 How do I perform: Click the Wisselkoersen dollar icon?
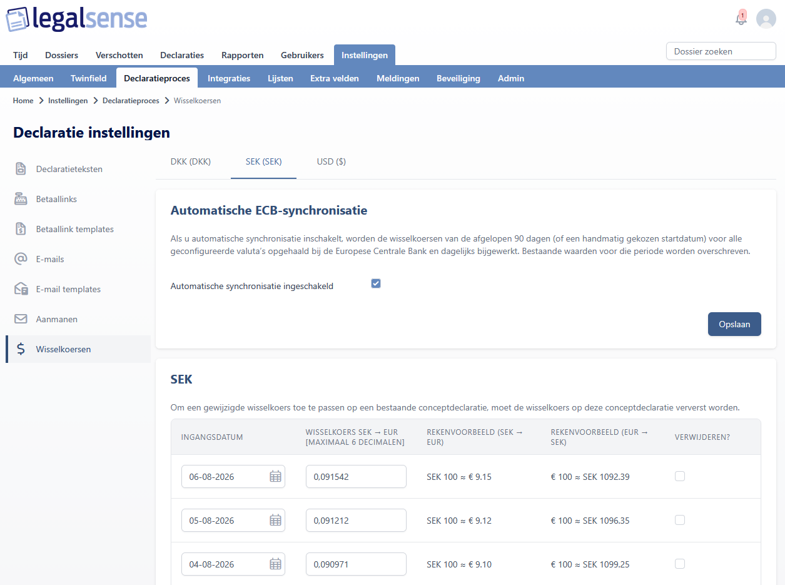tap(21, 349)
